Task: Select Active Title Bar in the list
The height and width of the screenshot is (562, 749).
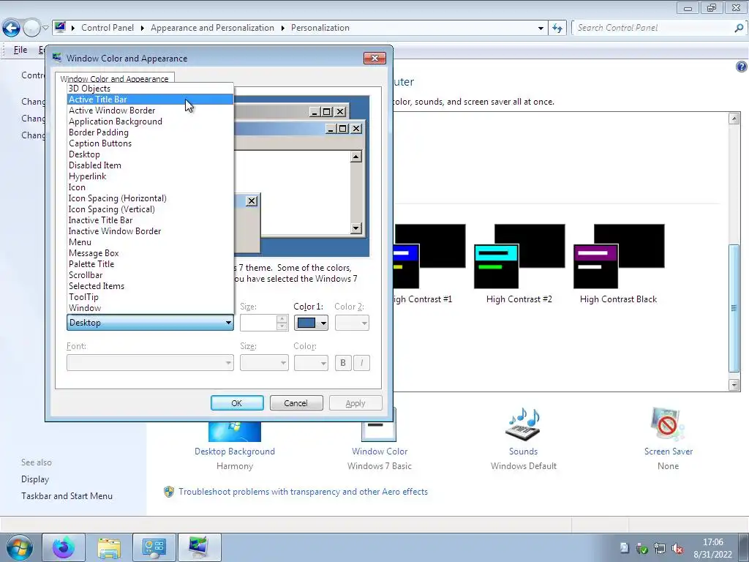Action: (x=150, y=100)
